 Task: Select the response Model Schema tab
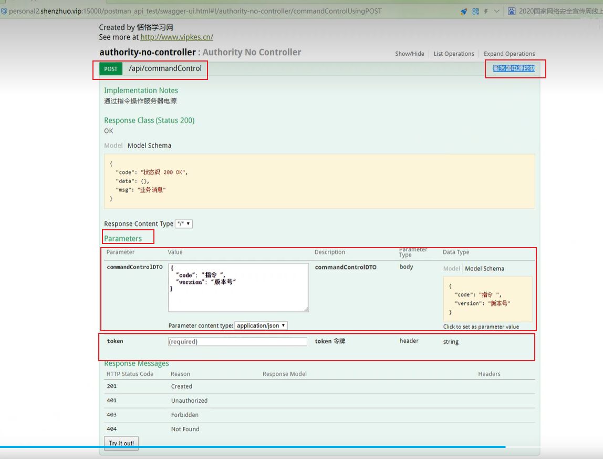149,146
